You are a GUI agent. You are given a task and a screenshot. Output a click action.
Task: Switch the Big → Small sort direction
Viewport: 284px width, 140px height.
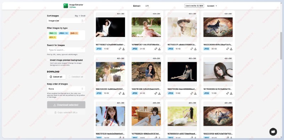click(x=80, y=16)
